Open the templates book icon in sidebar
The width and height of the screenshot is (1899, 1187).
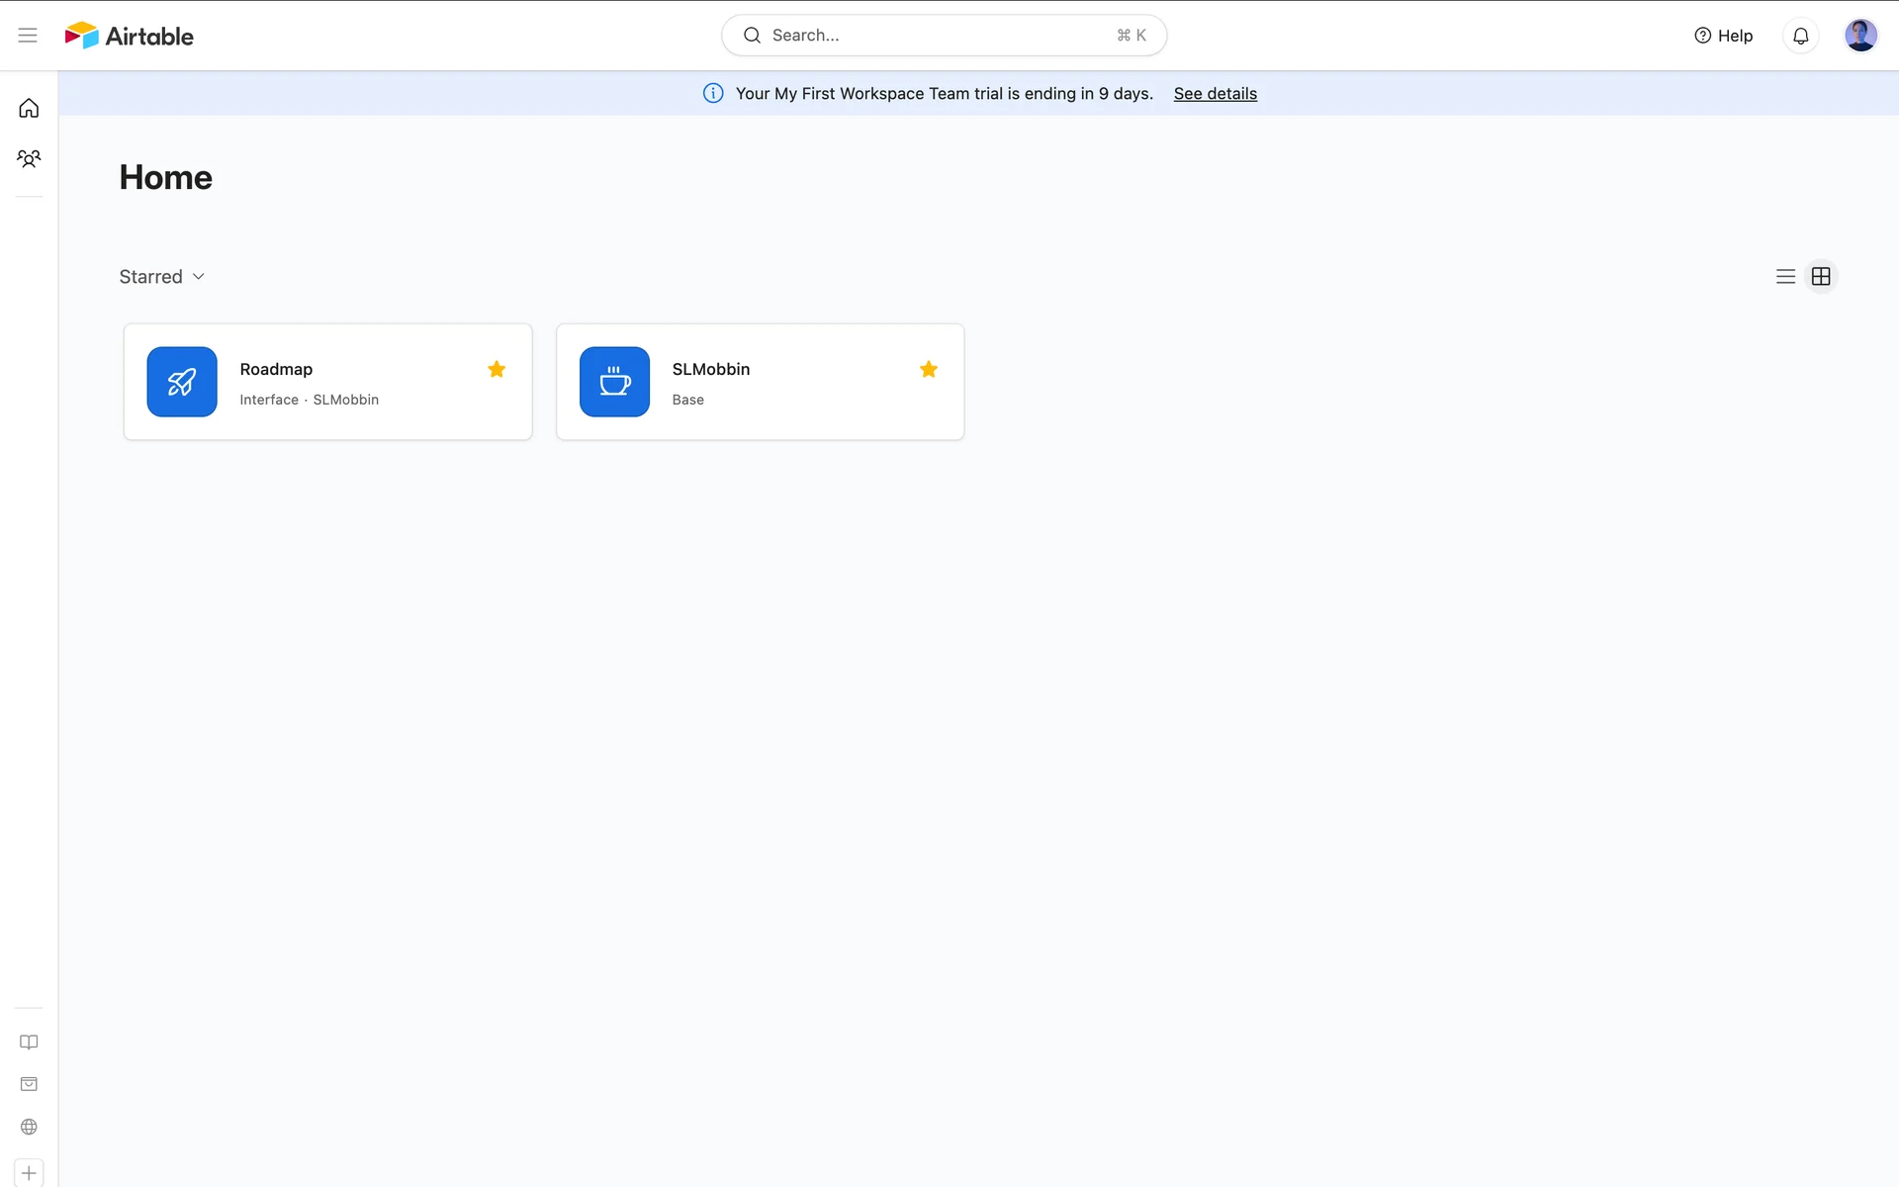pyautogui.click(x=29, y=1042)
